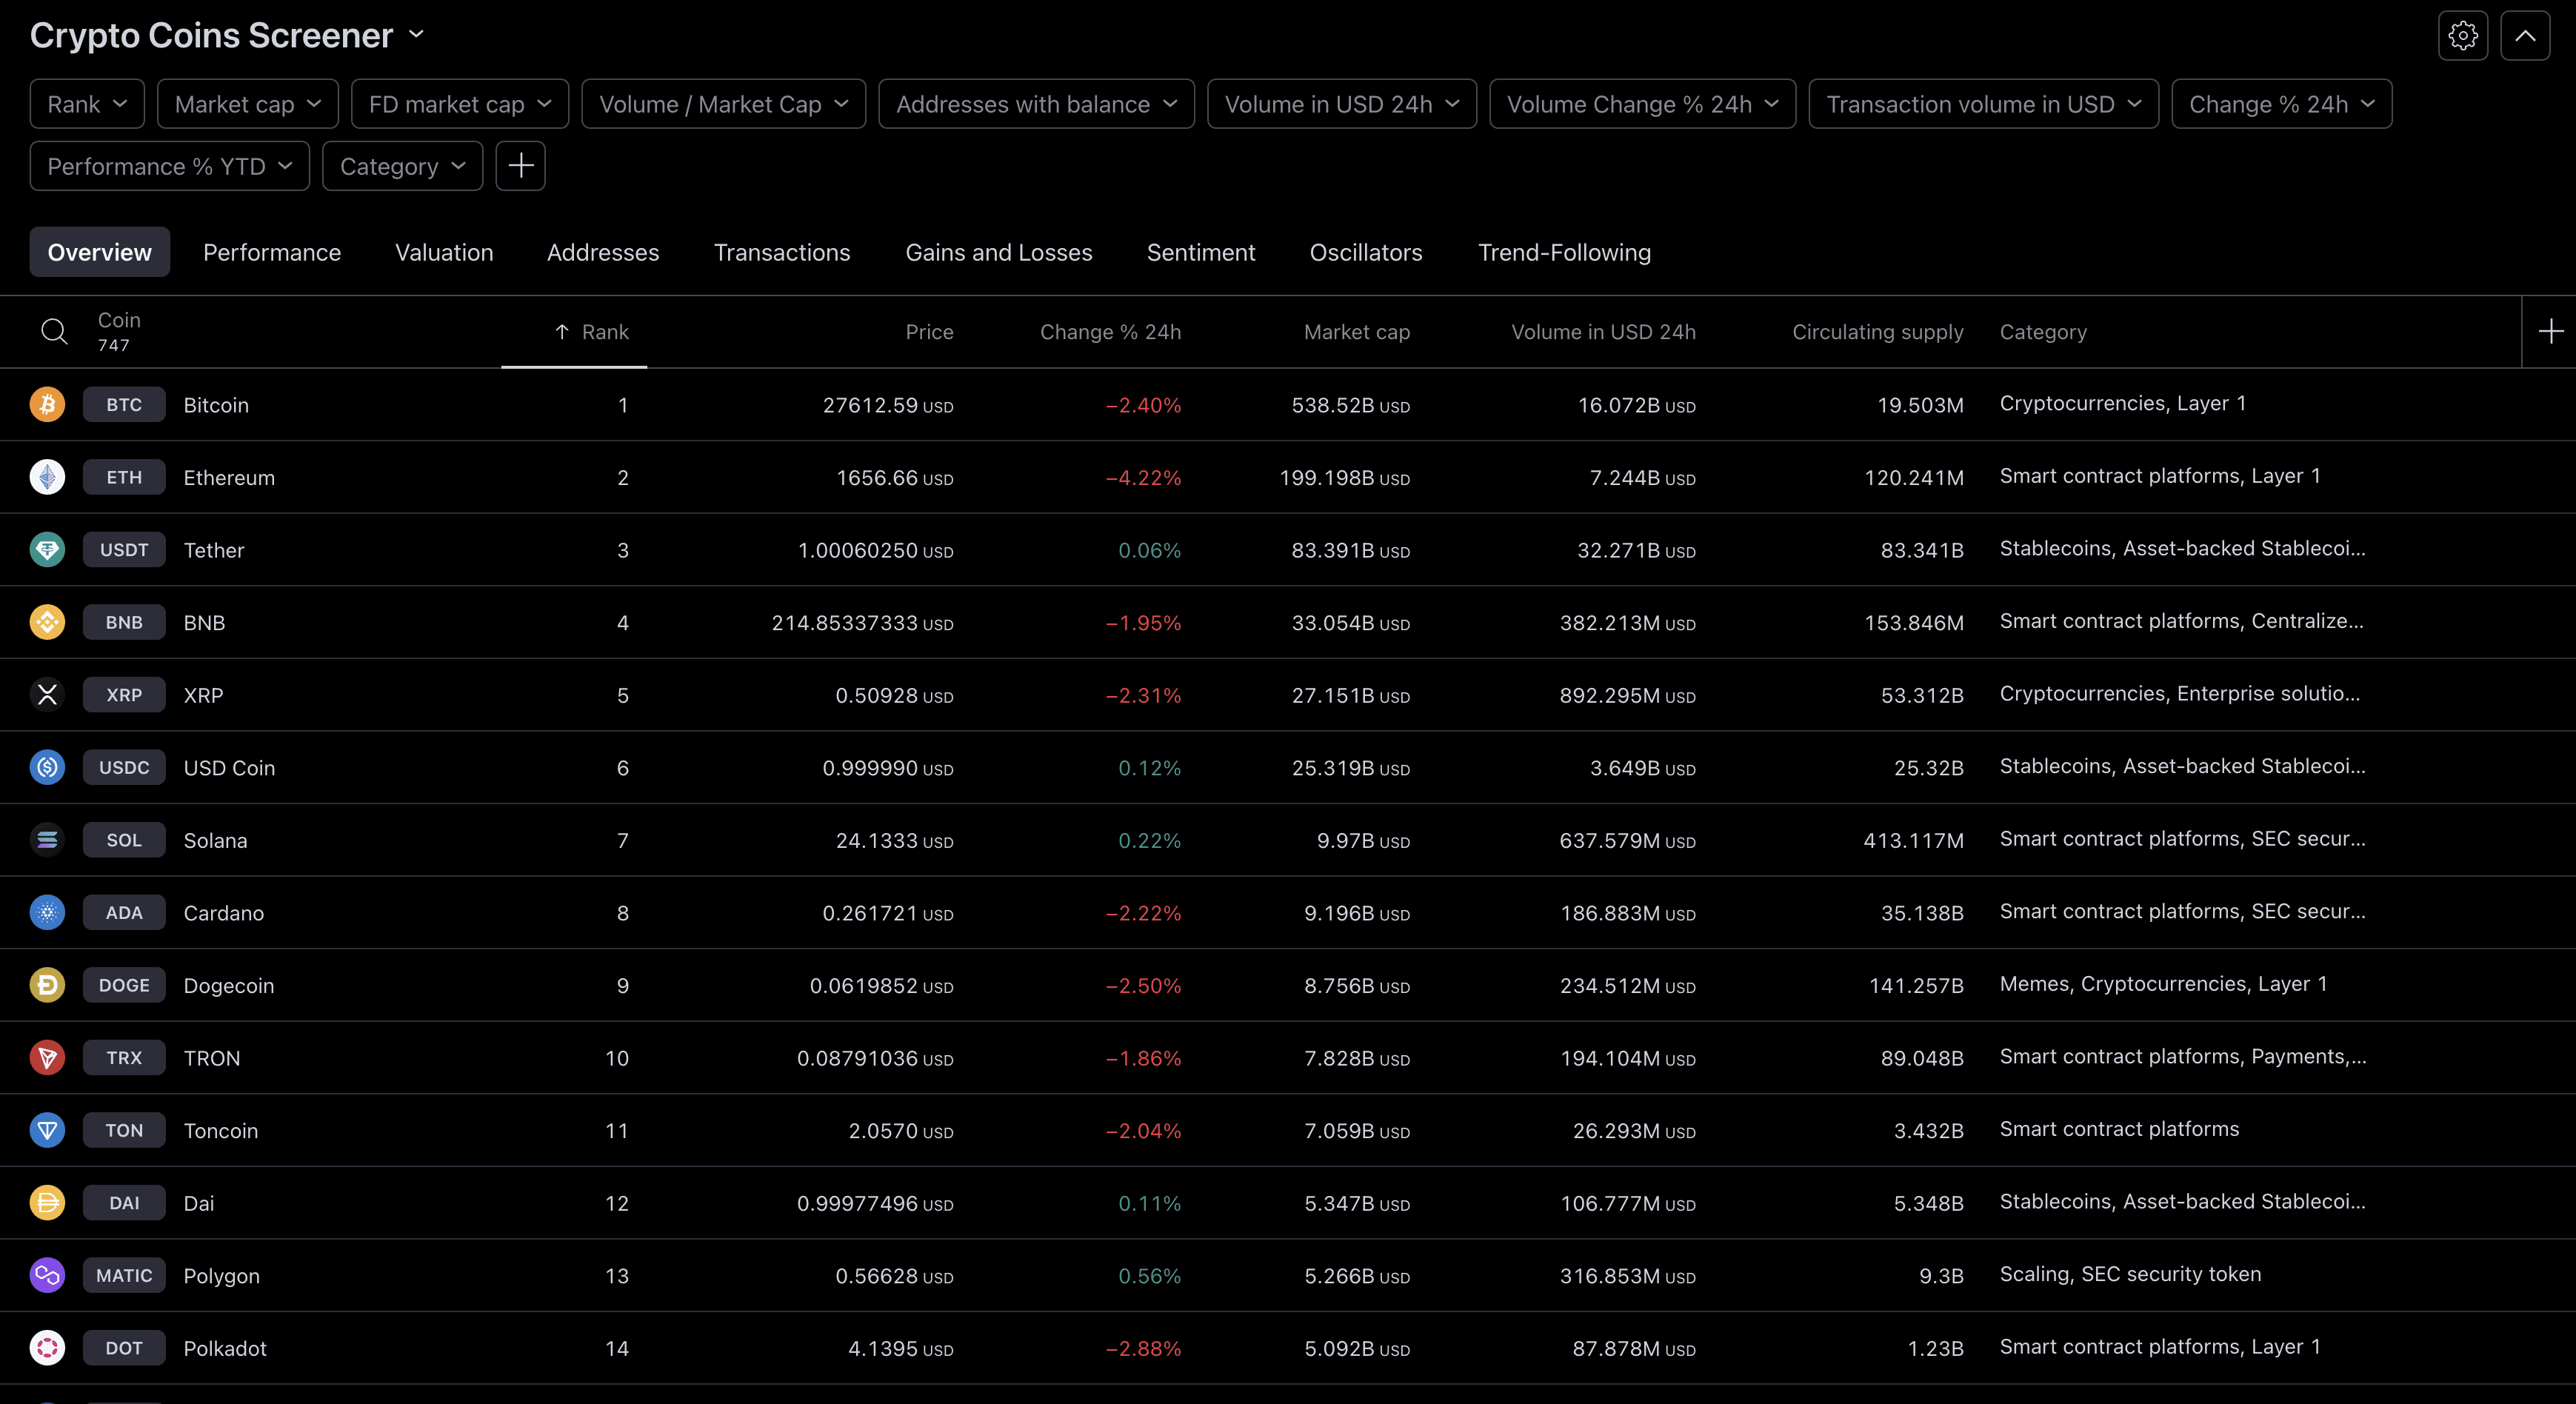Image resolution: width=2576 pixels, height=1404 pixels.
Task: Add a table column with the plus icon
Action: 2550,331
